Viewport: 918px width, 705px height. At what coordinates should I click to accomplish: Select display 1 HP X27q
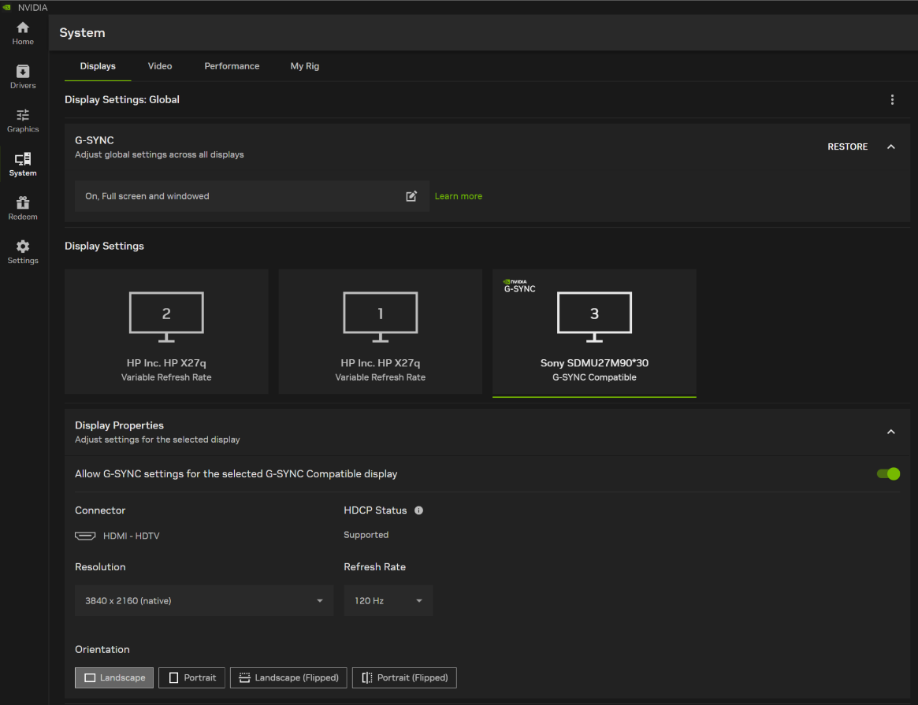click(380, 331)
